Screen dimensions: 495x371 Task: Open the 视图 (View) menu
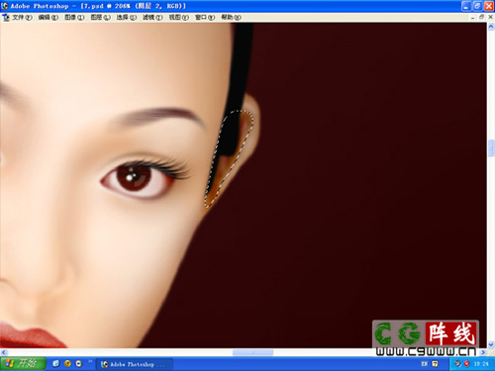point(179,17)
